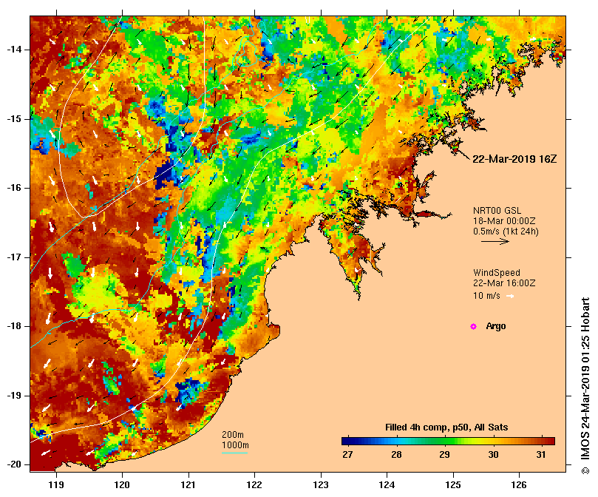598x497 pixels.
Task: Click the '0.5m/s (1kt 24h)' label
Action: (x=506, y=231)
